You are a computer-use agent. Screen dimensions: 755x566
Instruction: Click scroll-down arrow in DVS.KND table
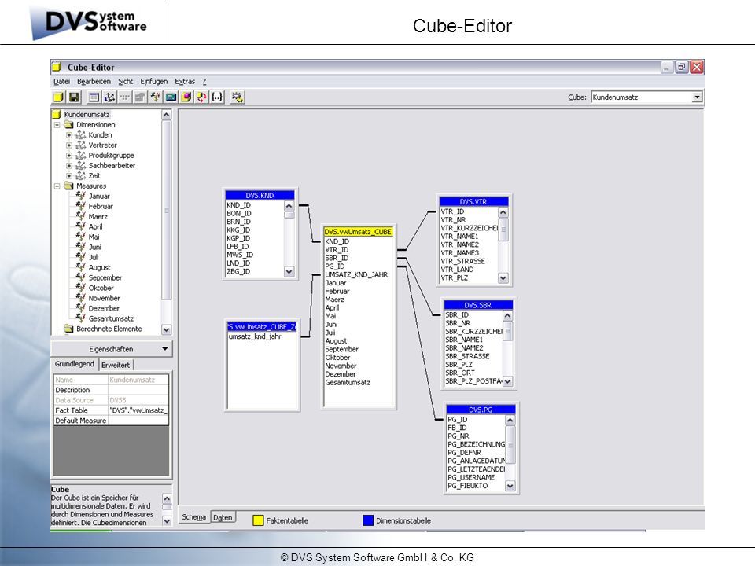289,271
